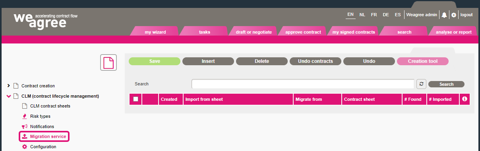480x151 pixels.
Task: Click the Undo button
Action: pos(369,61)
